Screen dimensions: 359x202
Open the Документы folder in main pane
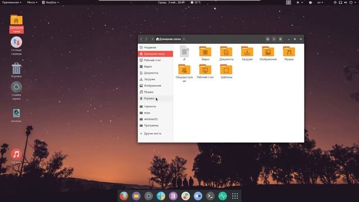(x=226, y=54)
